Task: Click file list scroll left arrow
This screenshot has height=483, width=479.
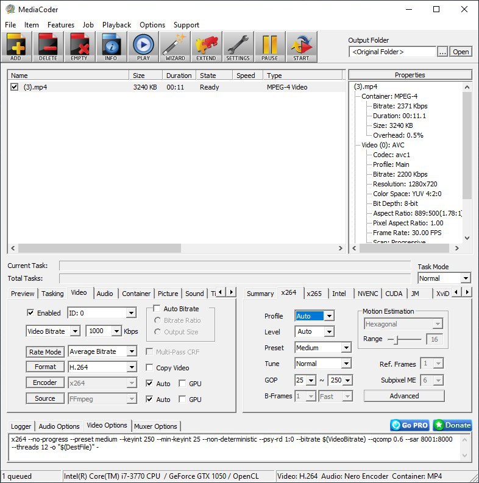Action: 13,249
